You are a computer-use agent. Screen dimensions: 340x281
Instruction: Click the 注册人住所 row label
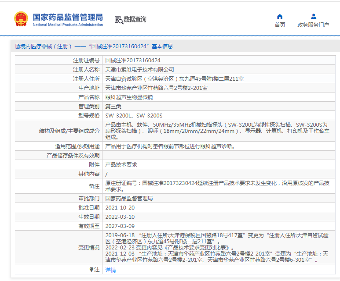[x=86, y=78]
